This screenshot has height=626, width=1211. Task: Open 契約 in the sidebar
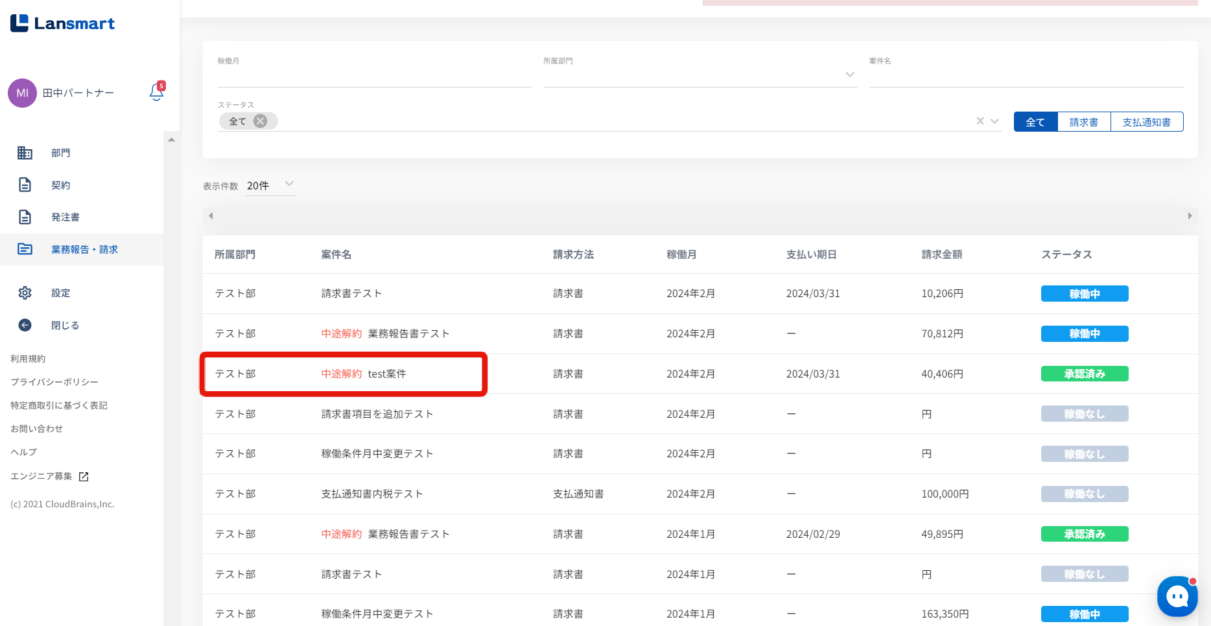pos(82,185)
